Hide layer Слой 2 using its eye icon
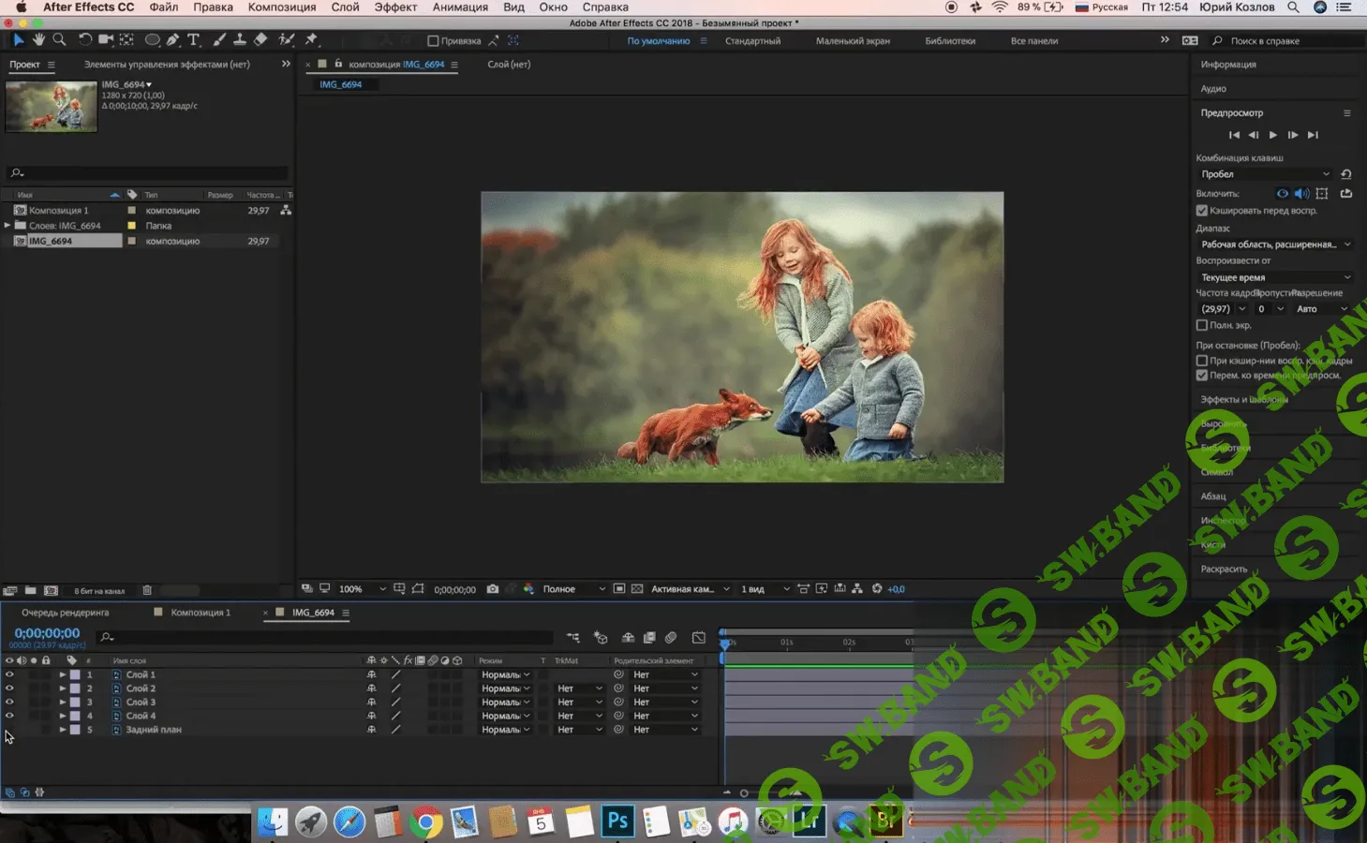 point(9,688)
